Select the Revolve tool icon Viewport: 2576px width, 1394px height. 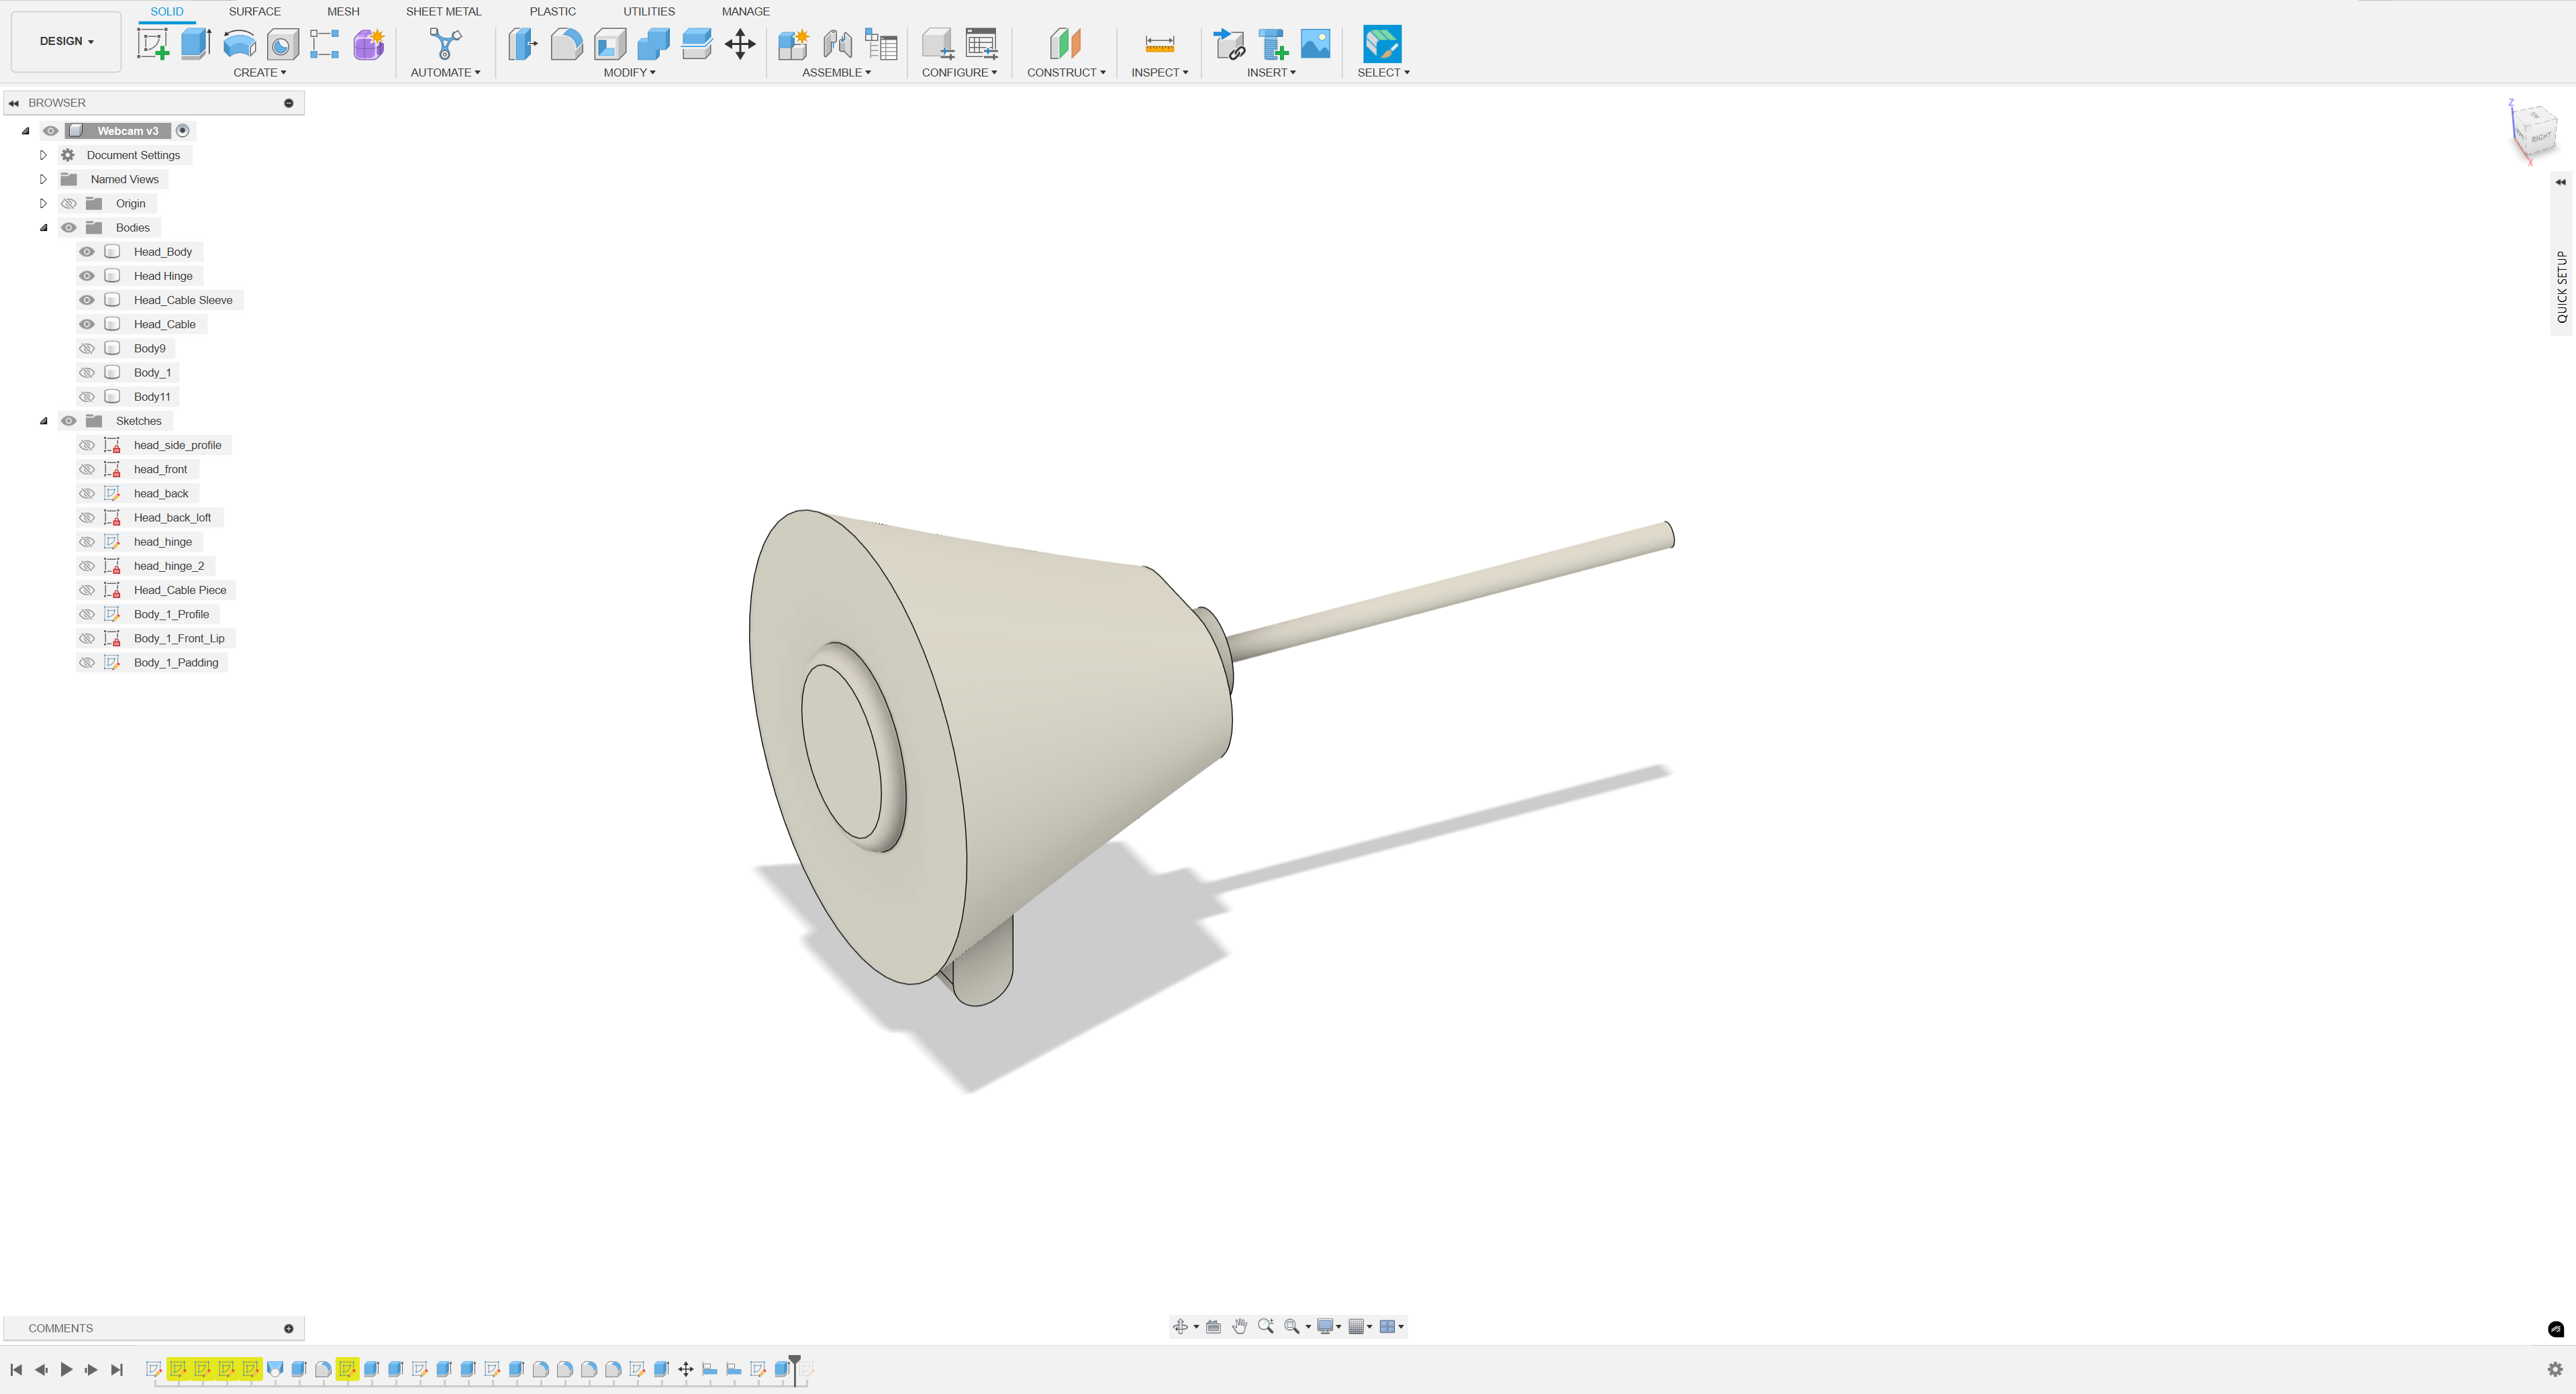click(x=239, y=44)
